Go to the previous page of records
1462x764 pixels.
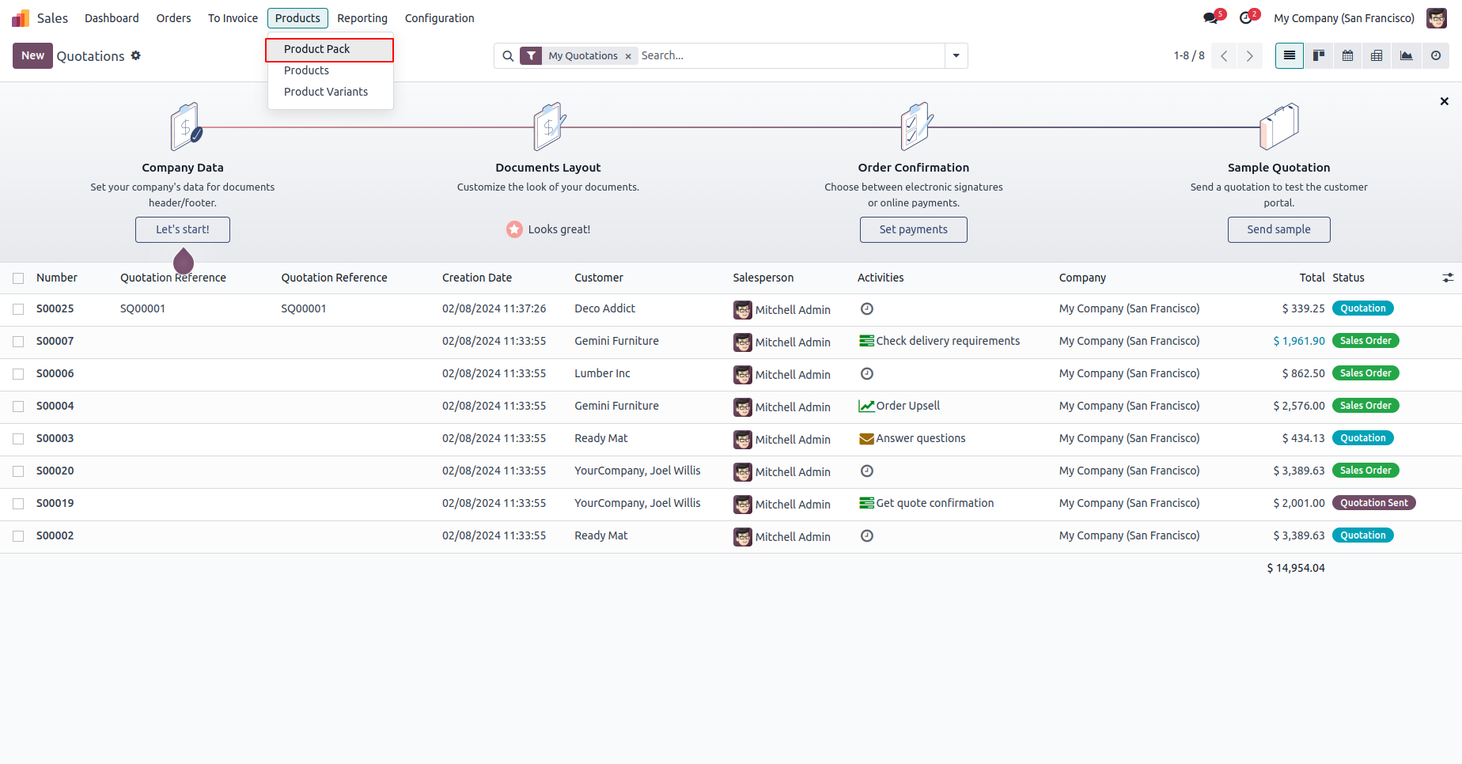[x=1224, y=56]
